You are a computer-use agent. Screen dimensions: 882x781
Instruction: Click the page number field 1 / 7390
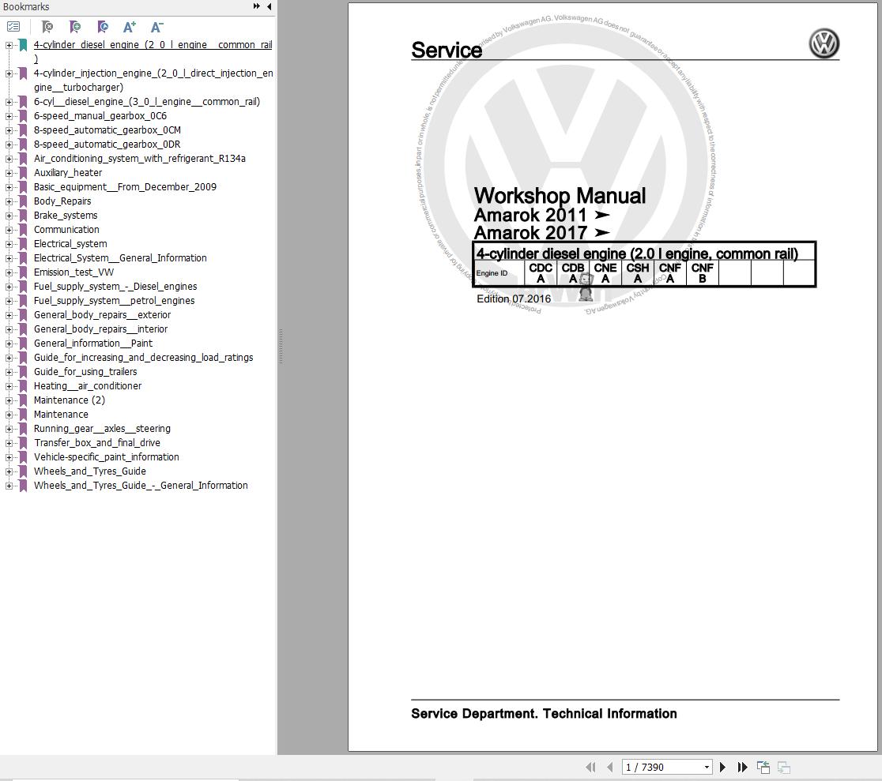pyautogui.click(x=662, y=767)
